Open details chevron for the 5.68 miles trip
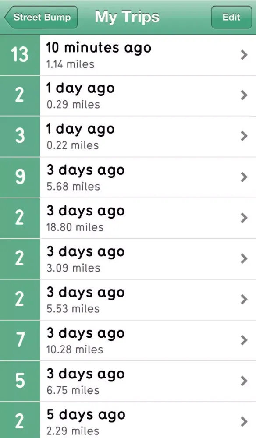The width and height of the screenshot is (256, 438). pyautogui.click(x=244, y=177)
